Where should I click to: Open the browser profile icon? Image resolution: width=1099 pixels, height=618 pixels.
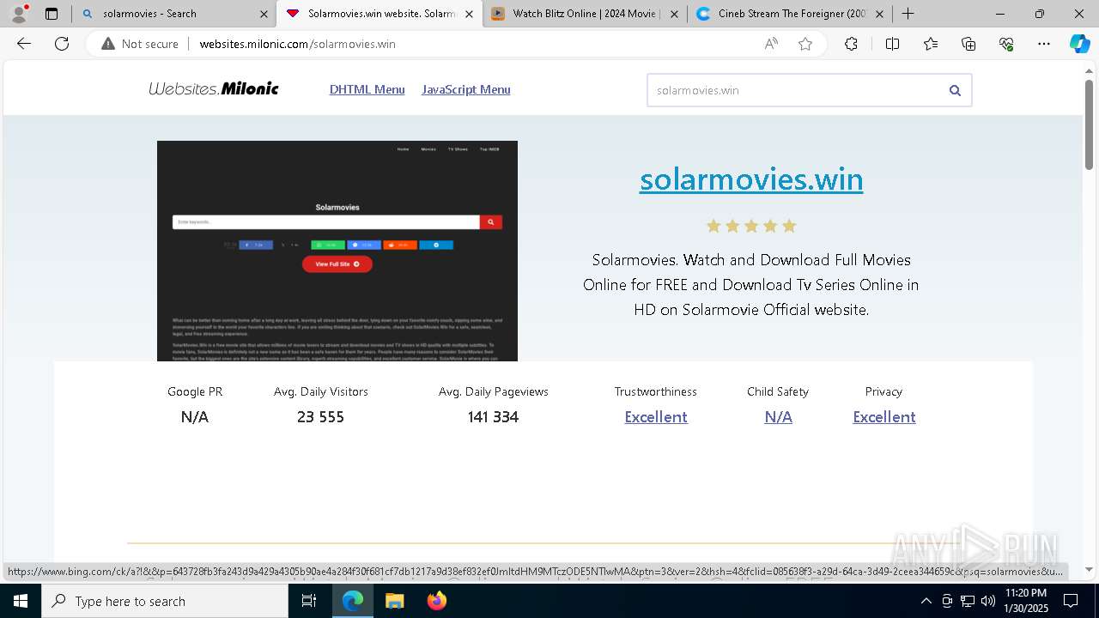(19, 14)
